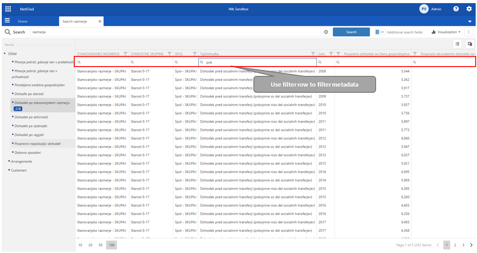This screenshot has height=253, width=477.
Task: Click the column chooser icon above grid
Action: pos(469,43)
